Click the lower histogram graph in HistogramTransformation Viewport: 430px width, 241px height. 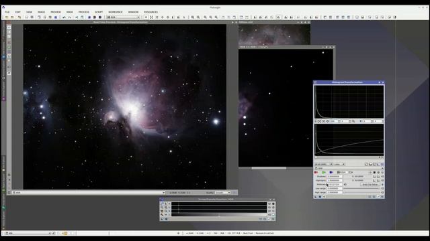coord(349,139)
